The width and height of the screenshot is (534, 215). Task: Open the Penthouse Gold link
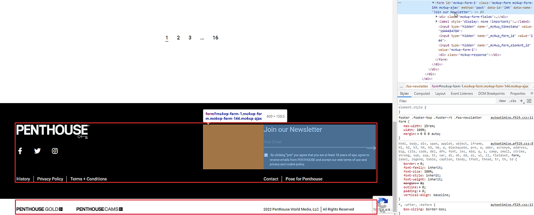click(39, 209)
